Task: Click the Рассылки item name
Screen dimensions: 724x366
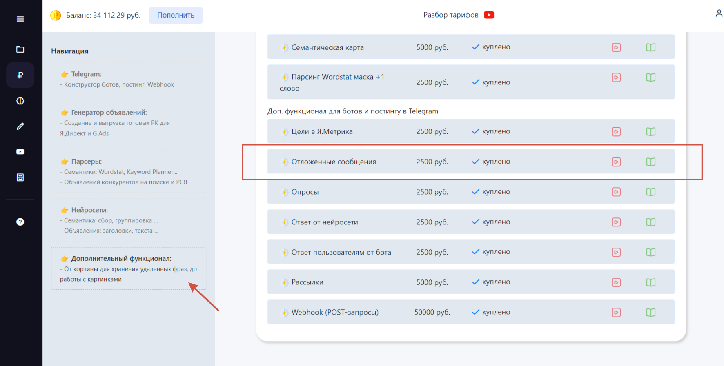Action: point(307,282)
